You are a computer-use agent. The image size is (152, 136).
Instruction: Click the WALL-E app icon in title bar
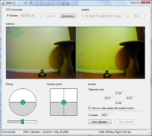click(3, 3)
